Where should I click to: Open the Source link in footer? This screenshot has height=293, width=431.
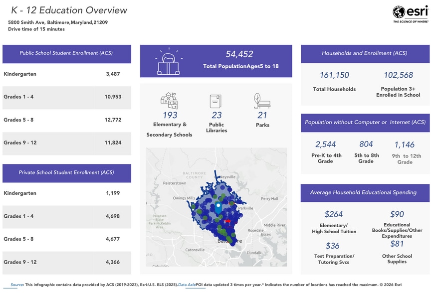[x=17, y=285]
